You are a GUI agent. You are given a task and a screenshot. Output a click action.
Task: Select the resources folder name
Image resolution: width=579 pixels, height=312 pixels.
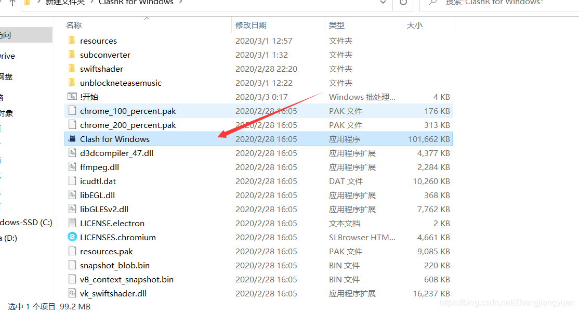pos(98,41)
